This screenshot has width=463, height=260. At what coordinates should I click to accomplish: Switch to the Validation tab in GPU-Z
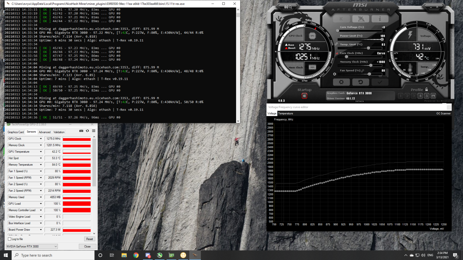pyautogui.click(x=59, y=132)
